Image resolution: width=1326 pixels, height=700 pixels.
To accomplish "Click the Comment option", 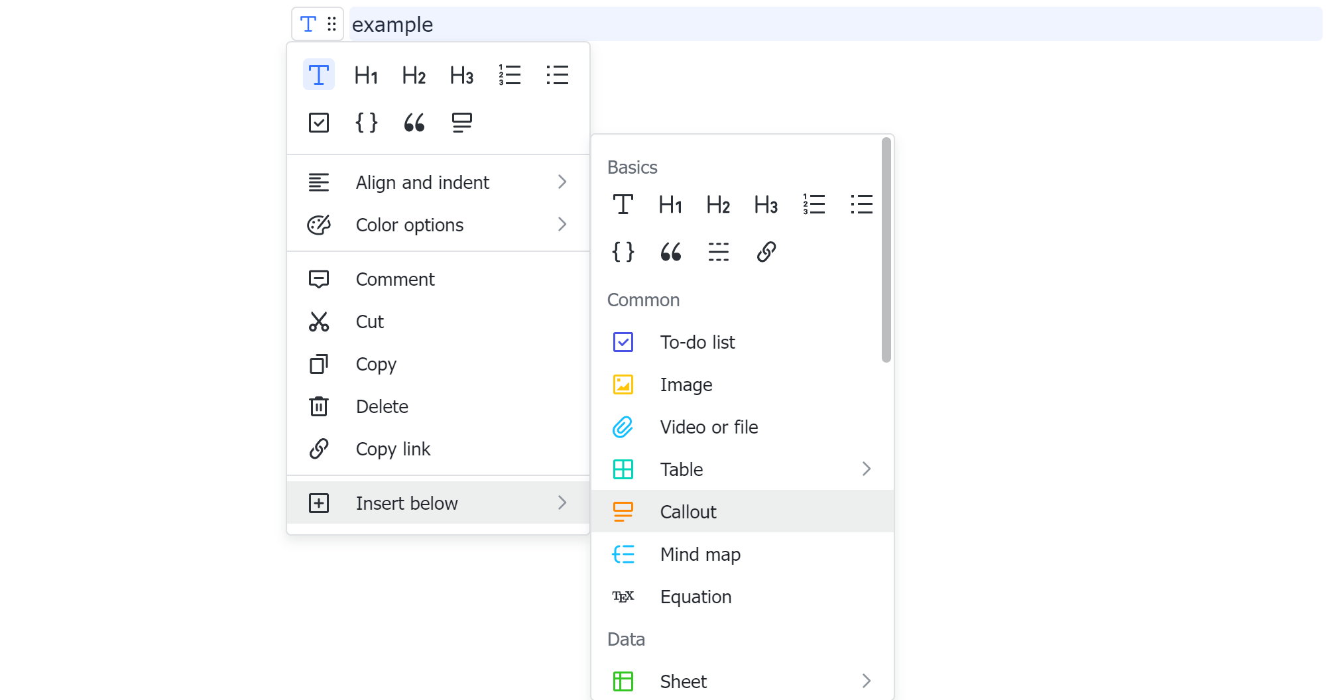I will pos(395,279).
